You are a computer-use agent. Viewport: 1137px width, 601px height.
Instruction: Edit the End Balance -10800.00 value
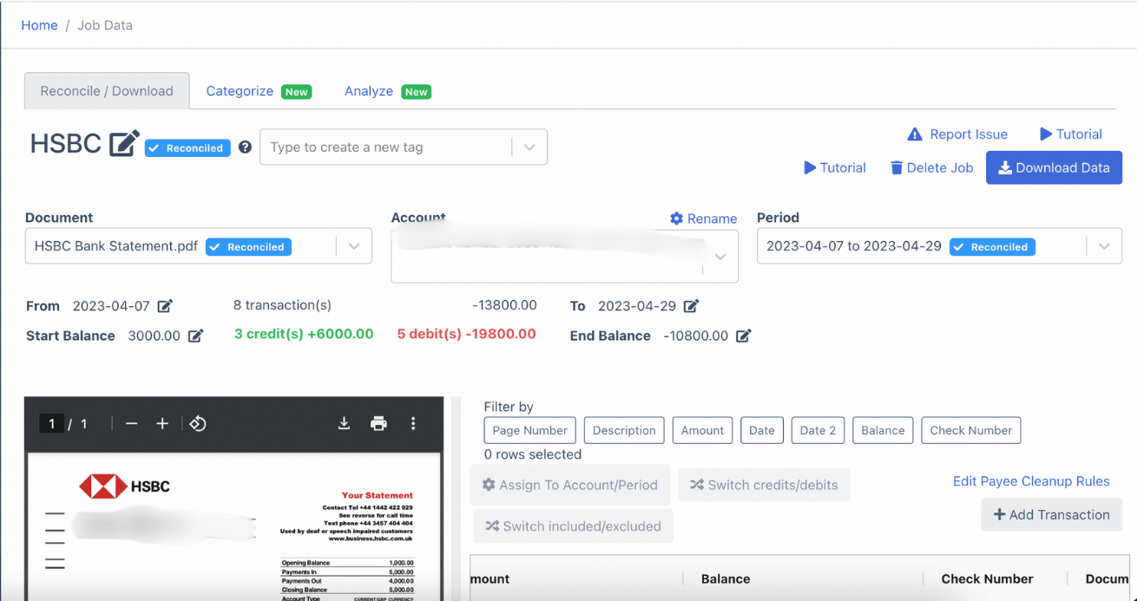[x=744, y=336]
